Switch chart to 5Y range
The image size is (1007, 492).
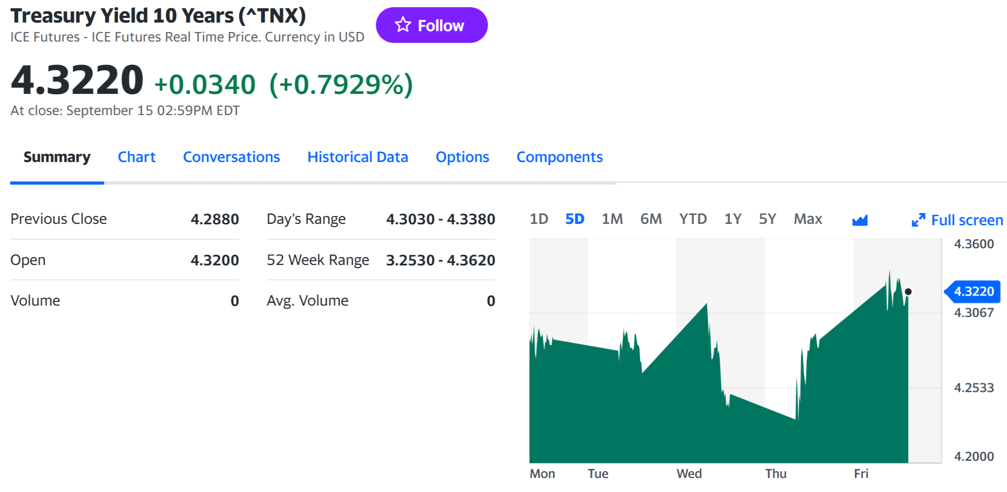click(x=768, y=219)
